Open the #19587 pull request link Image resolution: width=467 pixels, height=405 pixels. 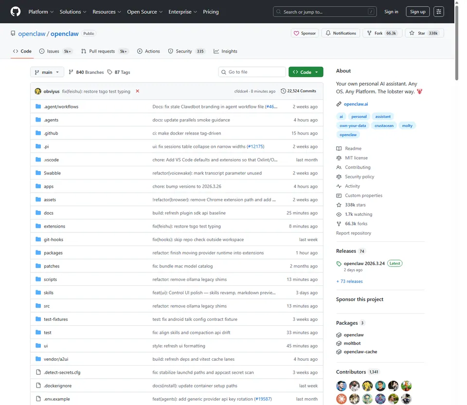[263, 399]
